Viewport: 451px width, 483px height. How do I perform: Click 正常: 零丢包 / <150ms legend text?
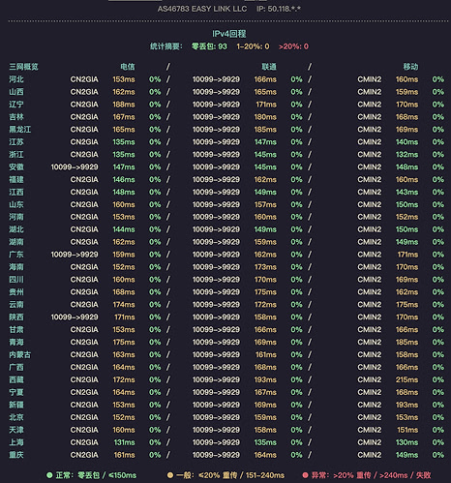(96, 475)
